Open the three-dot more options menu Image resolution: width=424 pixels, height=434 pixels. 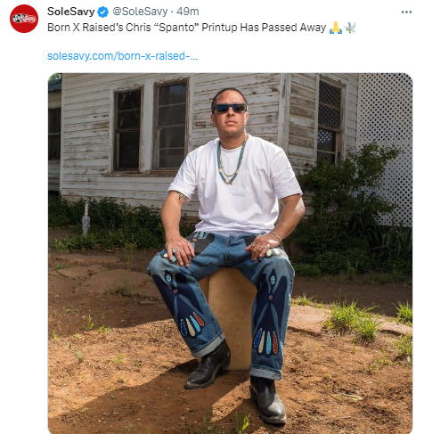[x=406, y=12]
